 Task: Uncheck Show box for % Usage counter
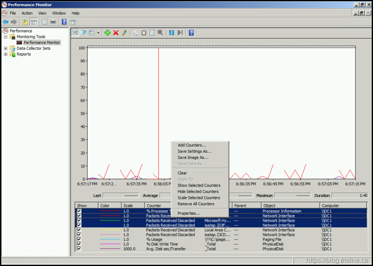click(x=79, y=240)
